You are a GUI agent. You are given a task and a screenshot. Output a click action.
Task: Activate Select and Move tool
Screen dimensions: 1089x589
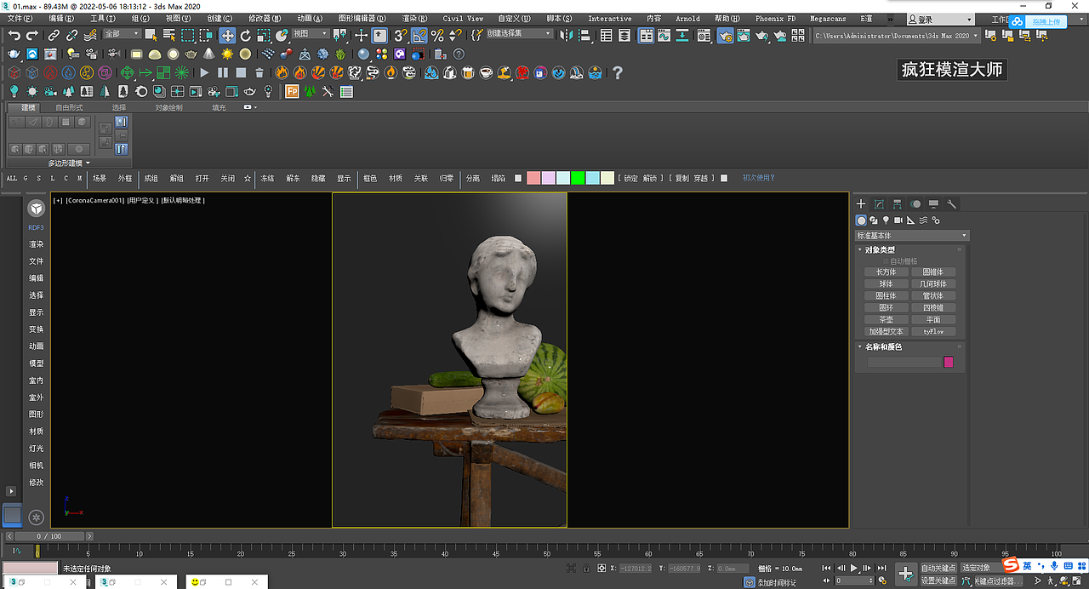[227, 36]
